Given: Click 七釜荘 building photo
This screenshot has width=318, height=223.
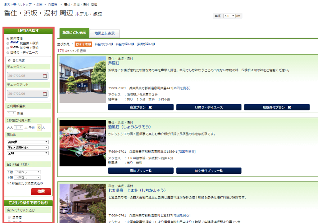Looking at the screenshot, I should point(83,203).
